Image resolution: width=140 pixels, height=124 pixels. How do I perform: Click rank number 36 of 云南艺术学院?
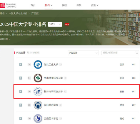click(x=29, y=118)
